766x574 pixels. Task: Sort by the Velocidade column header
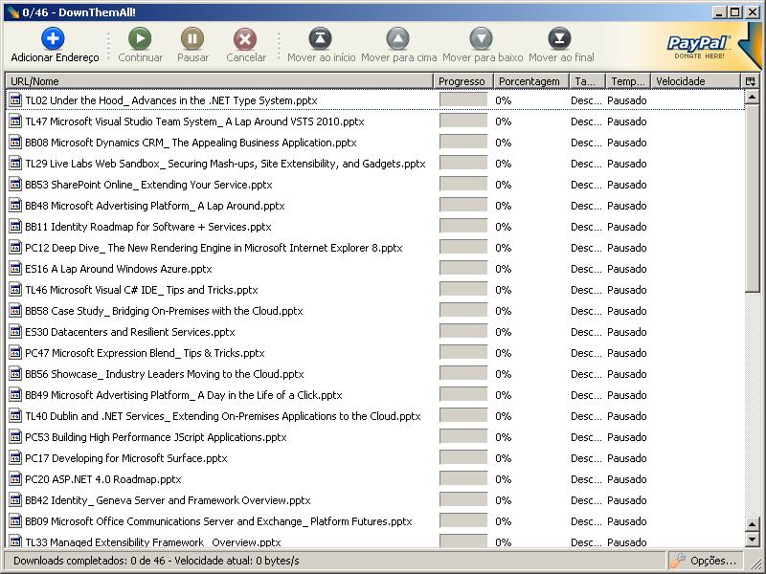(x=696, y=81)
